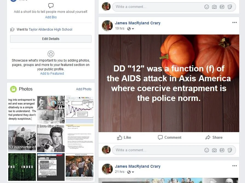Open the Taylor Allderdice High School link
Viewport: 245px width, 183px height.
pos(50,30)
